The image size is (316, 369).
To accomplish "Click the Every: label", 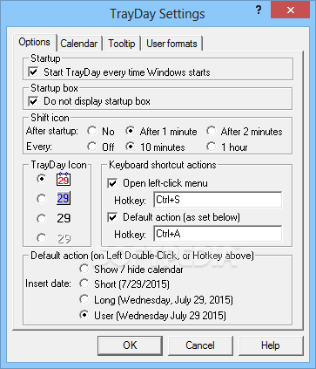I will pos(39,147).
